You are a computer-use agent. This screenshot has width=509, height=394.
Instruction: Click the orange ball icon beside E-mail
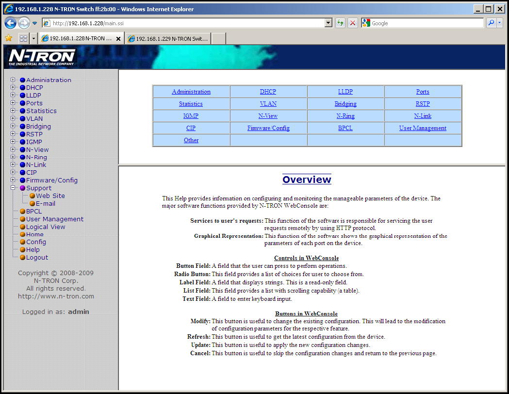click(x=32, y=203)
